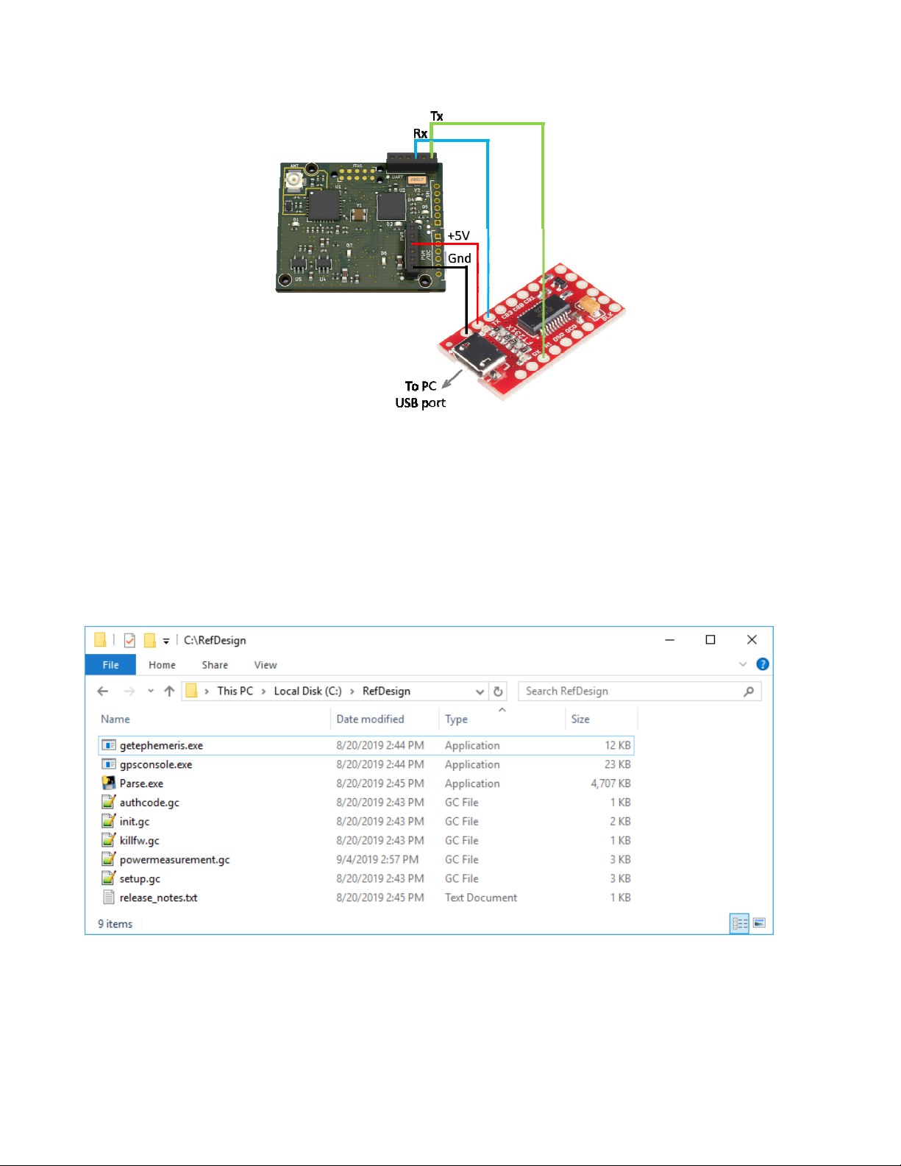Switch to the View ribbon tab
901x1166 pixels.
[x=265, y=665]
